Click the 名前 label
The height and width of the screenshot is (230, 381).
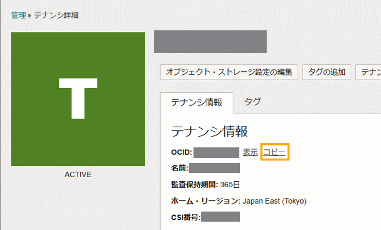point(180,168)
